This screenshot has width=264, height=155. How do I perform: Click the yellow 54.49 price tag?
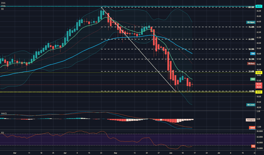[x=259, y=72]
